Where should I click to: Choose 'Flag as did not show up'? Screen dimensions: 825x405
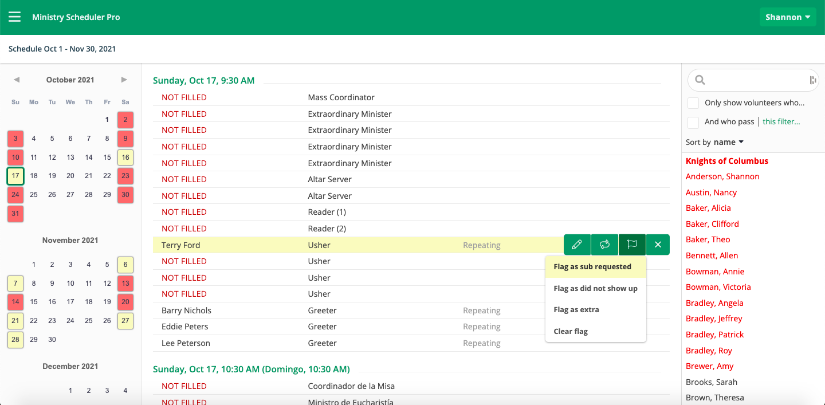click(x=595, y=289)
